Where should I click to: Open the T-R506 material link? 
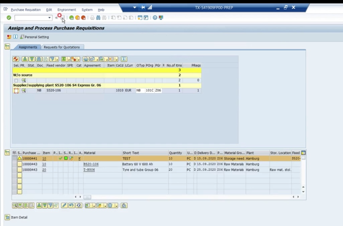coord(89,169)
